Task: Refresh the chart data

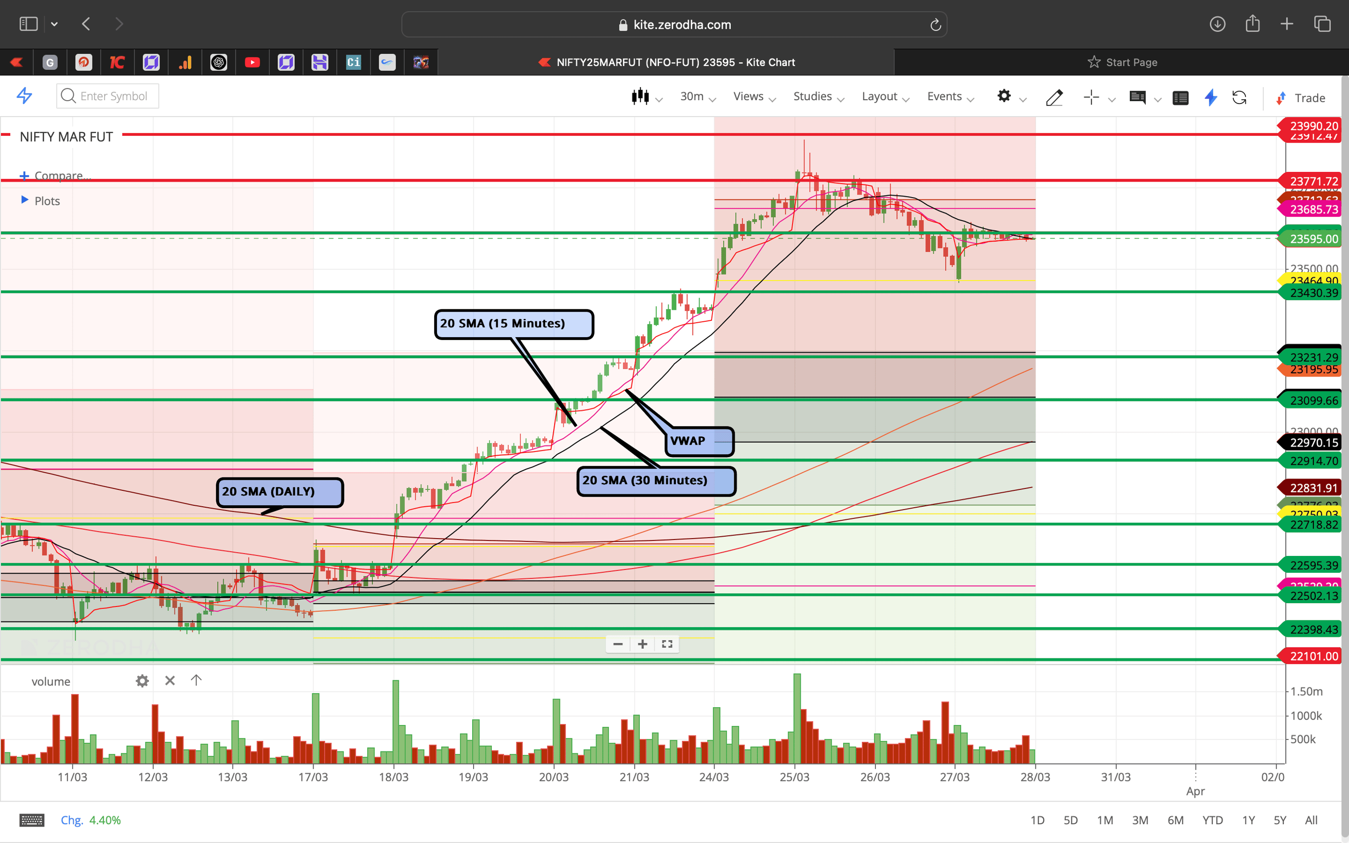Action: pyautogui.click(x=1240, y=98)
